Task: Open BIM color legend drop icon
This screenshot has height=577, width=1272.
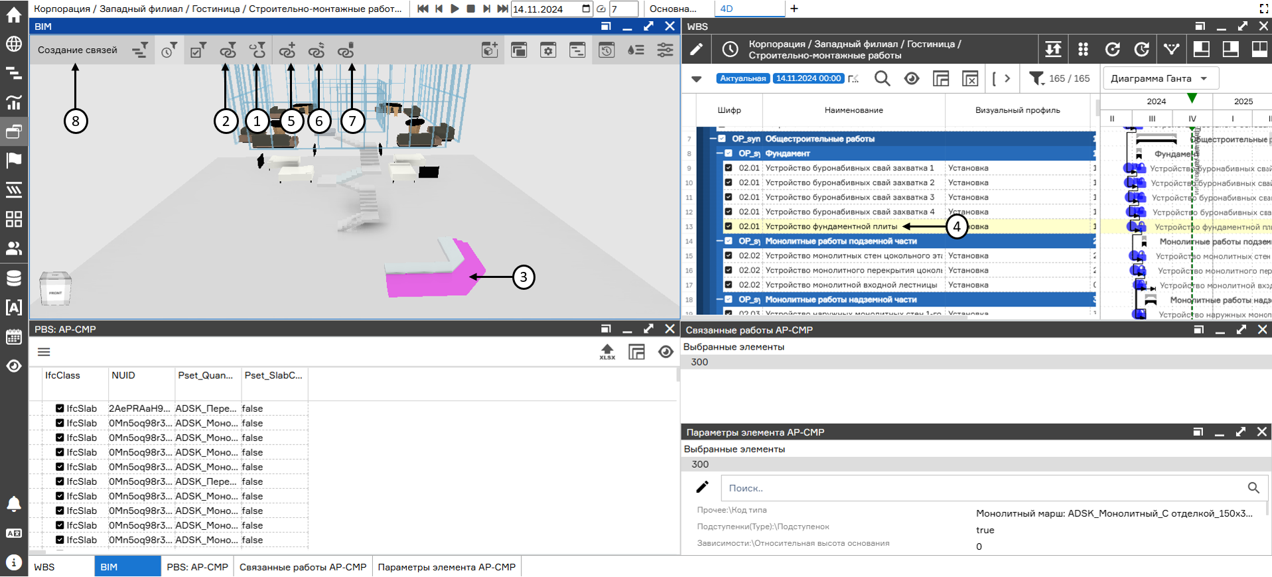Action: (636, 50)
